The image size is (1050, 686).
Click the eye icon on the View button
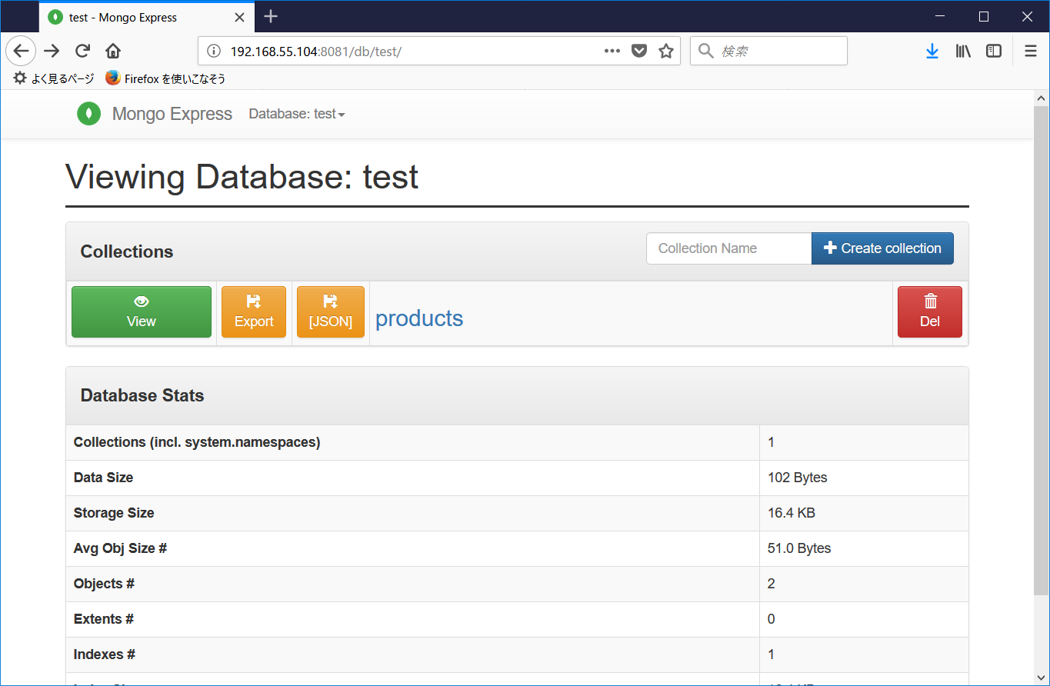click(x=141, y=301)
